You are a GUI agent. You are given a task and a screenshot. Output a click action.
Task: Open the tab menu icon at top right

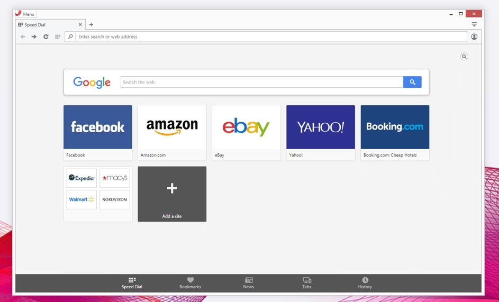point(474,25)
